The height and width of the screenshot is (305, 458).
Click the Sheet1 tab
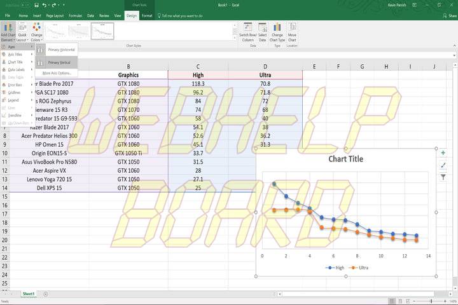(29, 294)
